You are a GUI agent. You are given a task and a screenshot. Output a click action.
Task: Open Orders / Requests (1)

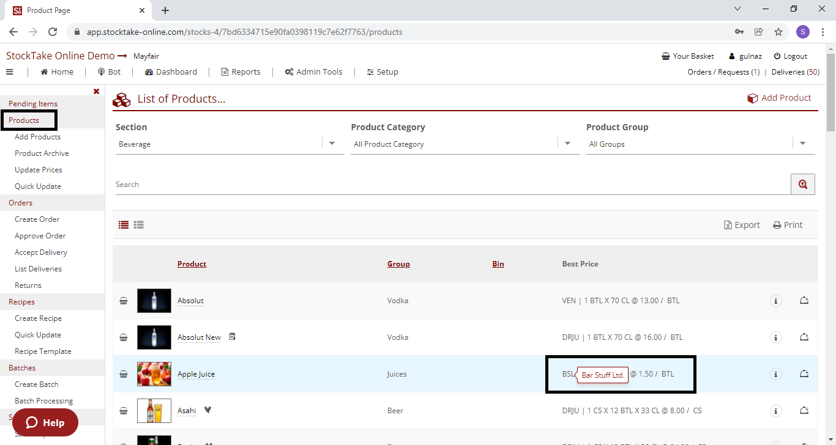[x=723, y=72]
